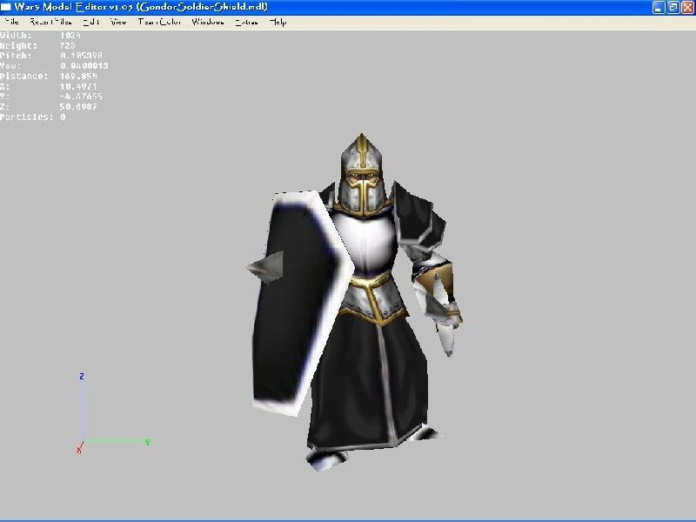Close the Model Editor window
This screenshot has width=696, height=522.
687,7
